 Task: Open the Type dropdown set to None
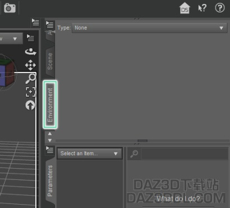point(149,28)
